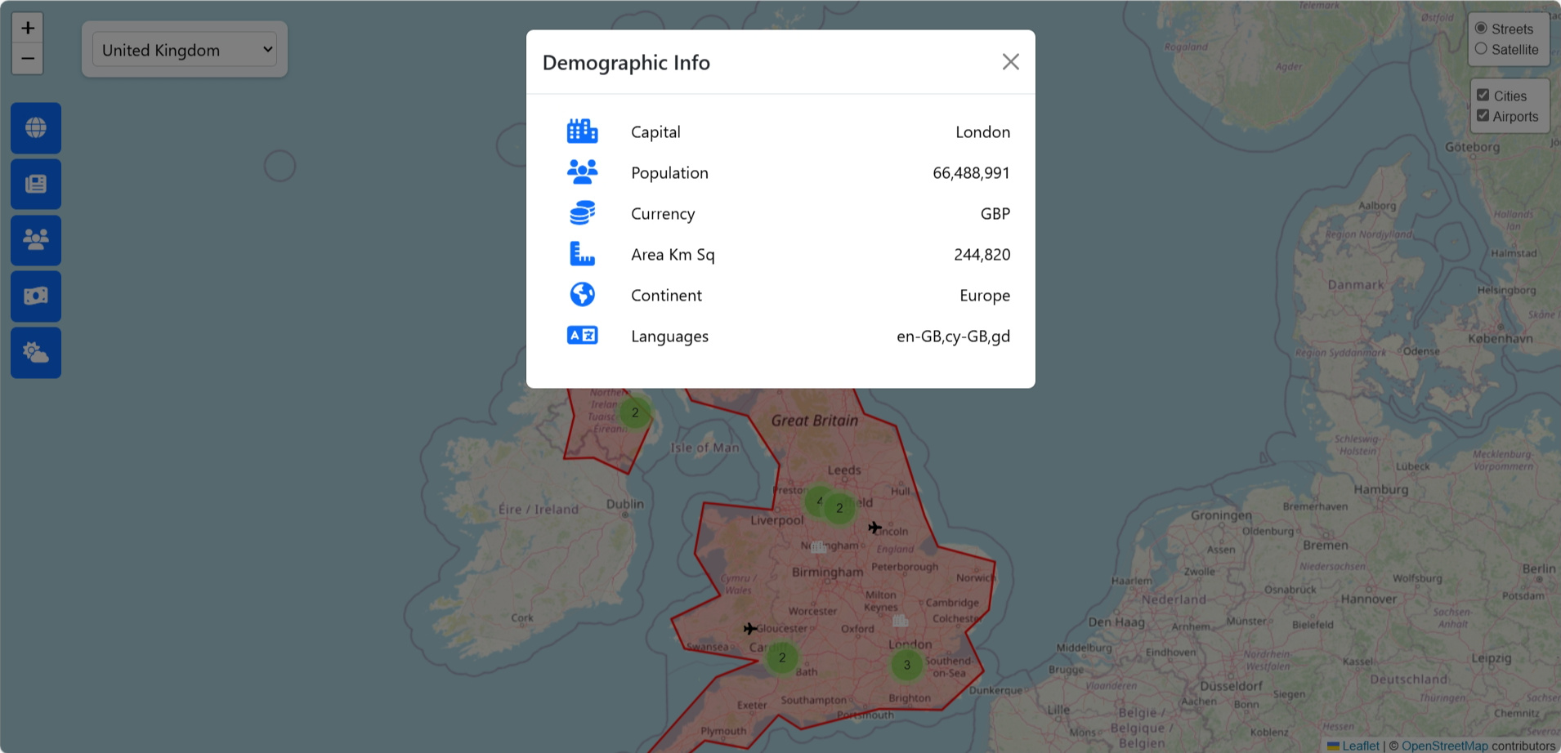This screenshot has width=1561, height=753.
Task: Click the green cluster marker near Cardiff
Action: point(781,657)
